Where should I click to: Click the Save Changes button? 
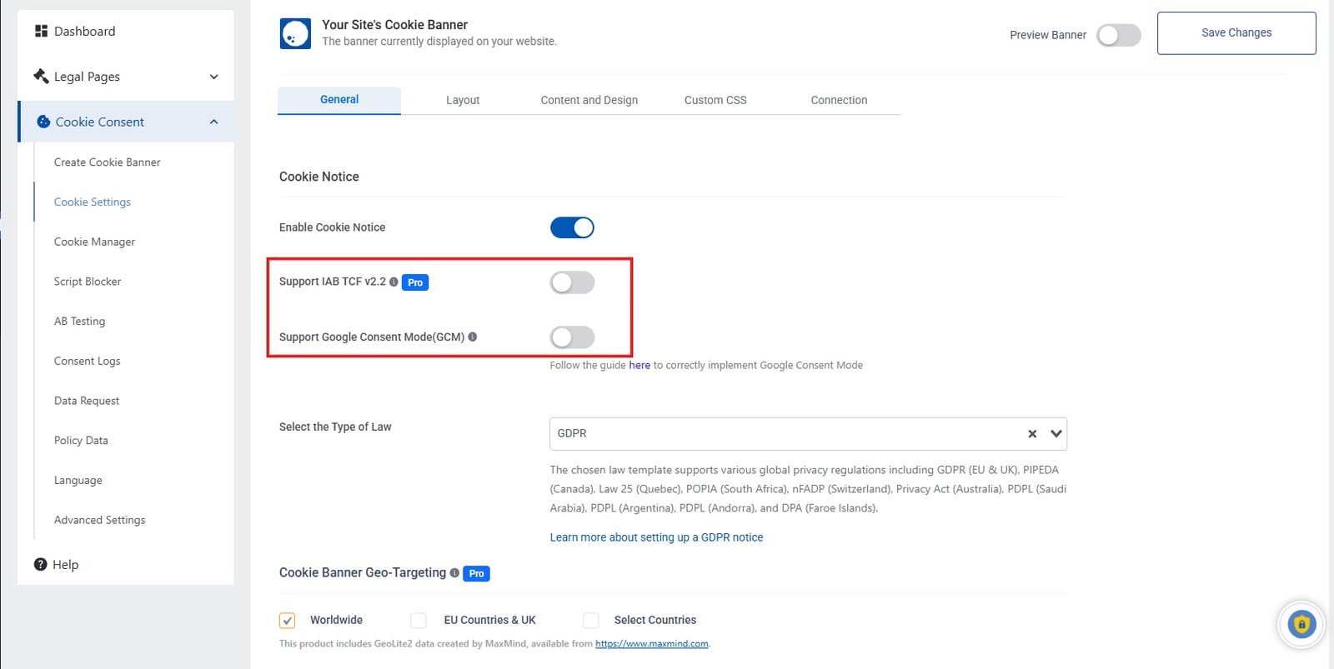[x=1236, y=33]
